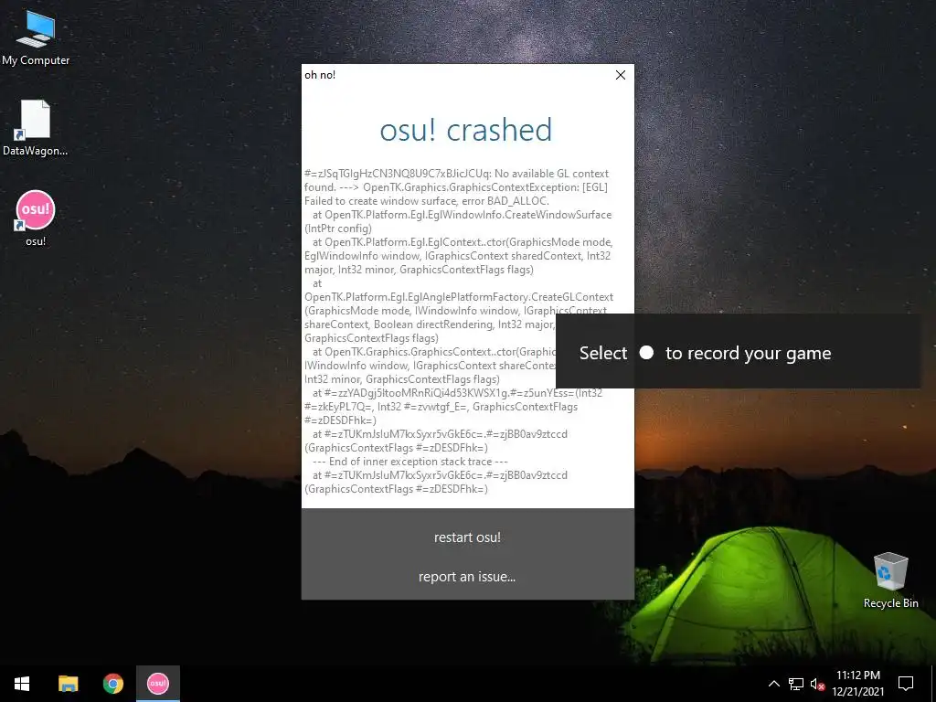
Task: Open the My Computer desktop icon
Action: pos(36,38)
